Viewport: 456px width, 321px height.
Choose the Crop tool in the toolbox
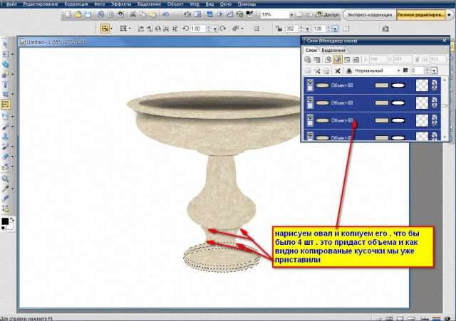6,94
